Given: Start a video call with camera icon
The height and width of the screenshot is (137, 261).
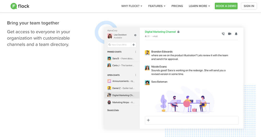Looking at the screenshot, I should click(x=230, y=34).
